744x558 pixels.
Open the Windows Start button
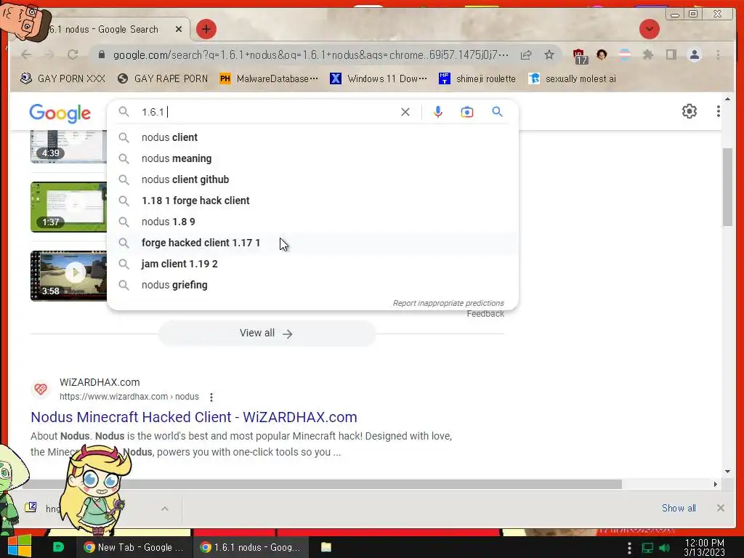pyautogui.click(x=20, y=546)
